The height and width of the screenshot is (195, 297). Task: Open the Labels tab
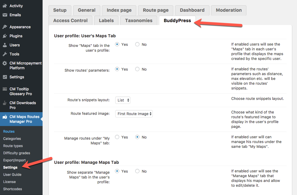106,21
